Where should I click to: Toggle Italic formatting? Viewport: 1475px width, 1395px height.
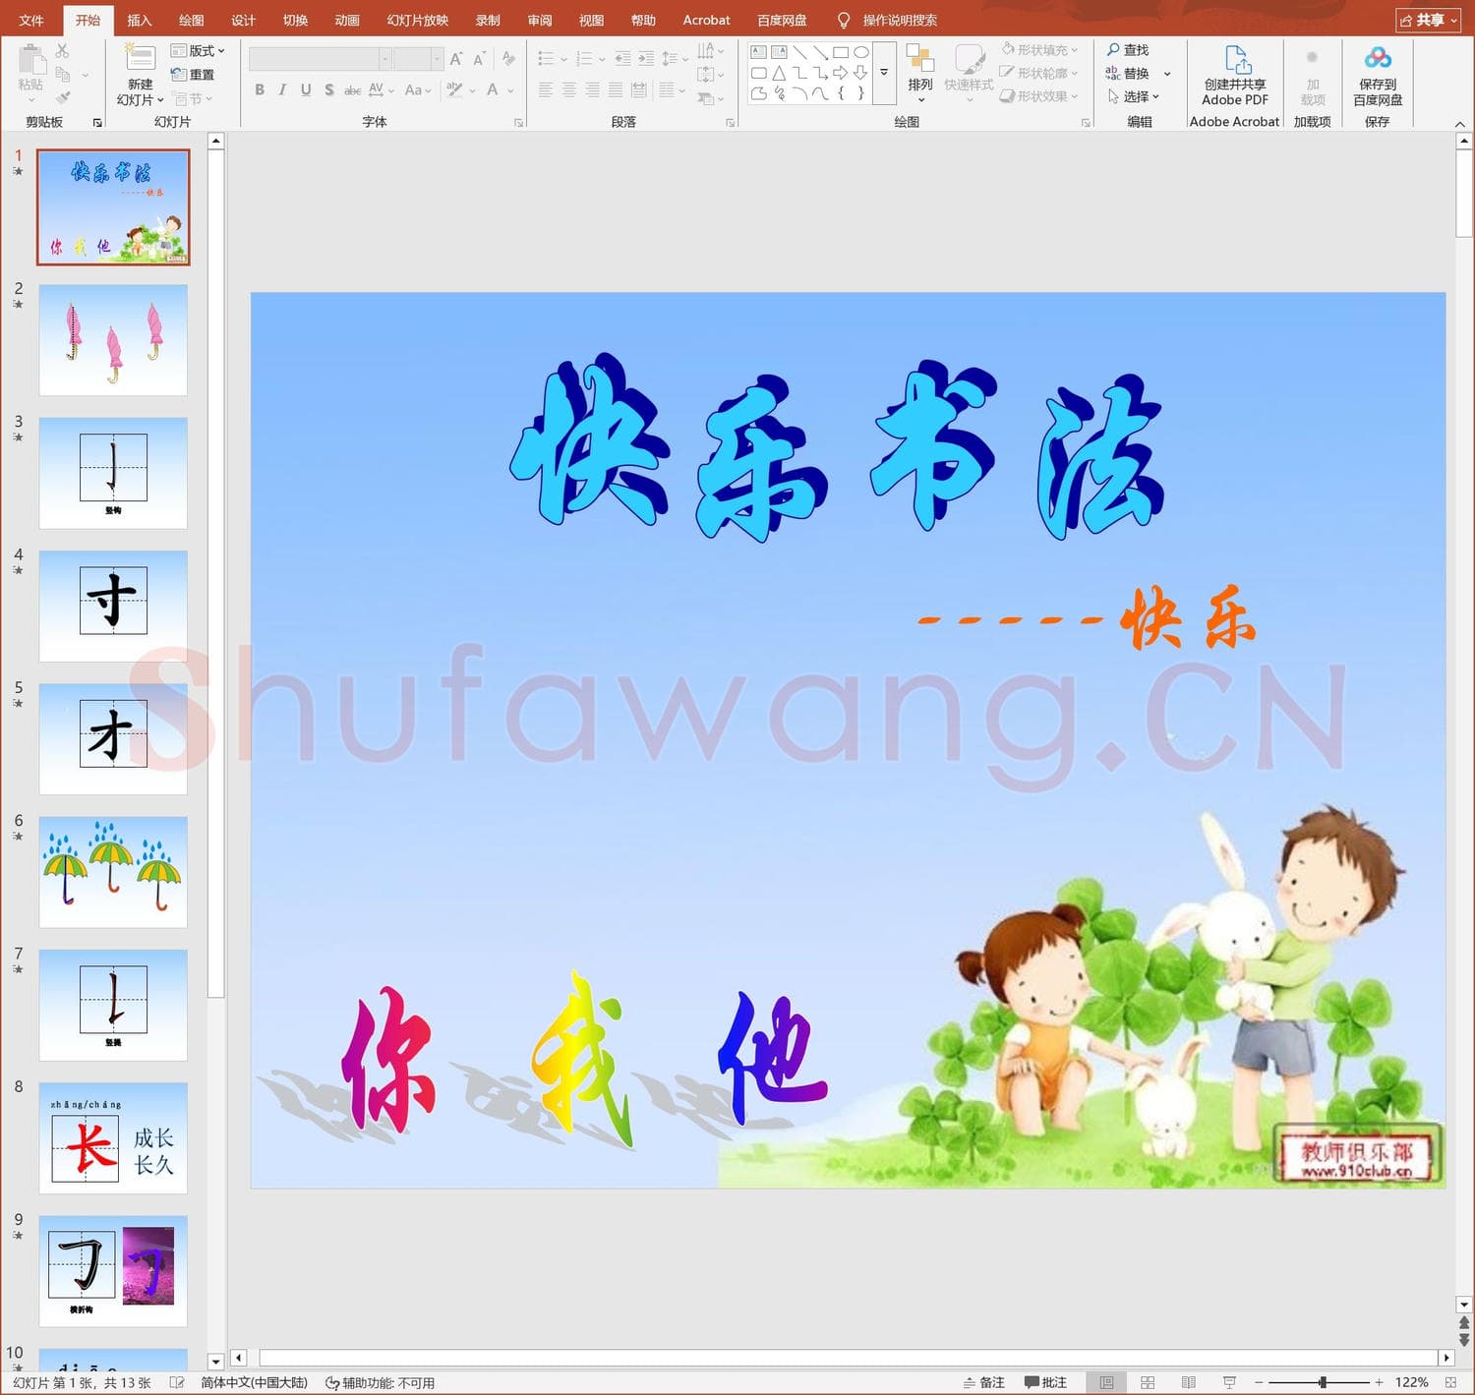[282, 90]
